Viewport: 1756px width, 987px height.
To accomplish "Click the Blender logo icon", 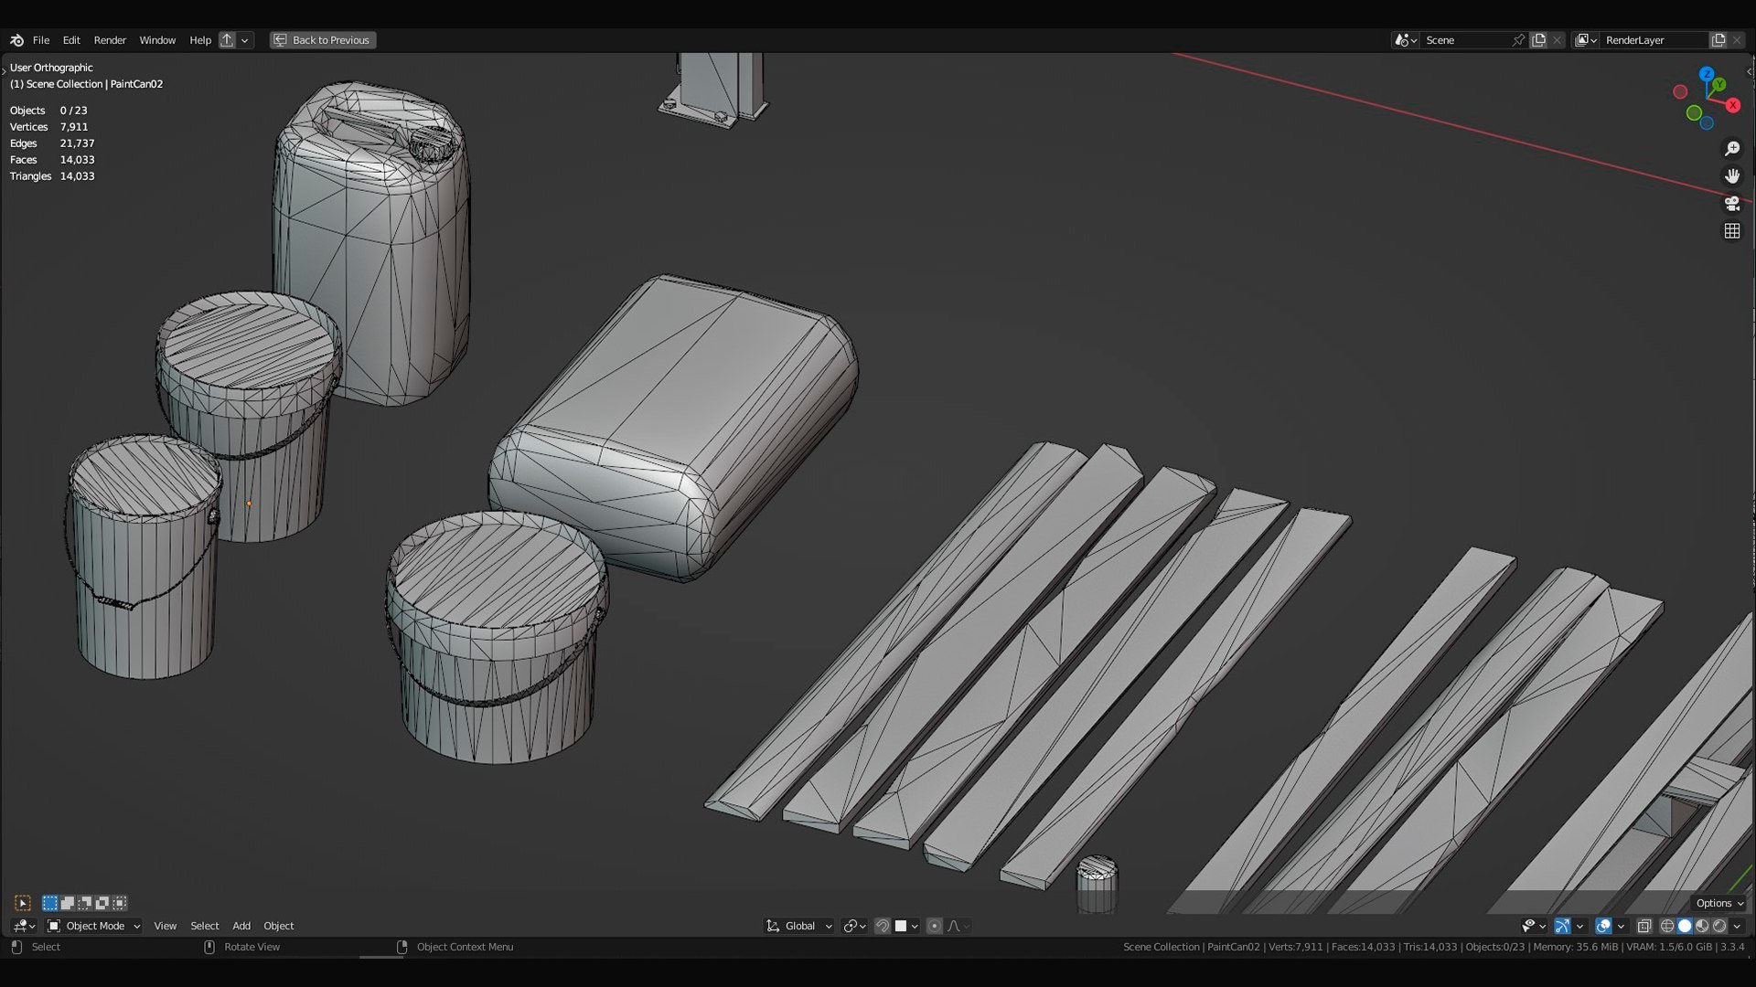I will 16,40.
